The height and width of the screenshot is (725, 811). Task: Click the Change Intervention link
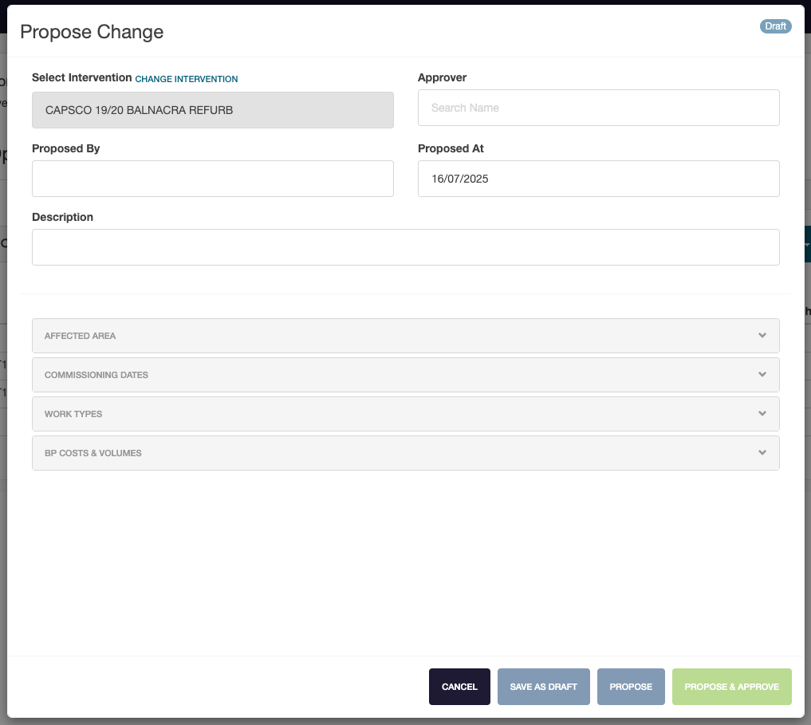187,79
